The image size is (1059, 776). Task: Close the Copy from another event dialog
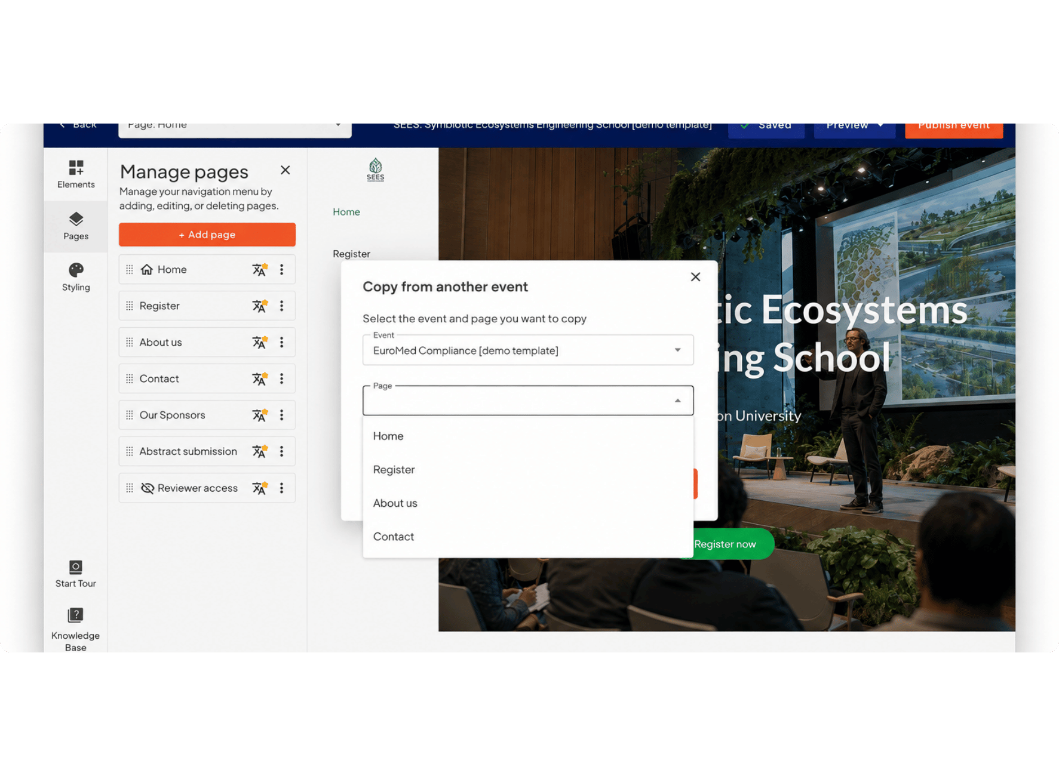(695, 277)
